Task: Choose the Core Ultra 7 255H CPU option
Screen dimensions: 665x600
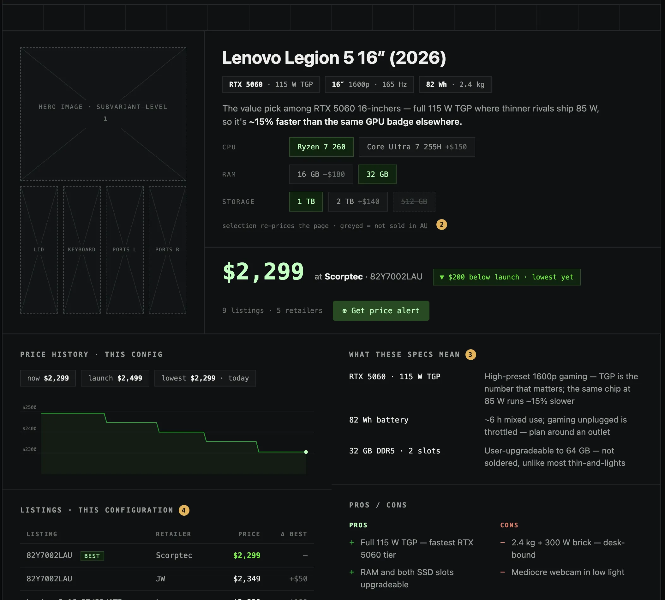Action: click(x=417, y=147)
